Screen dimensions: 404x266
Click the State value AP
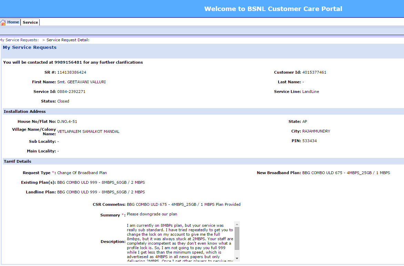coord(304,121)
